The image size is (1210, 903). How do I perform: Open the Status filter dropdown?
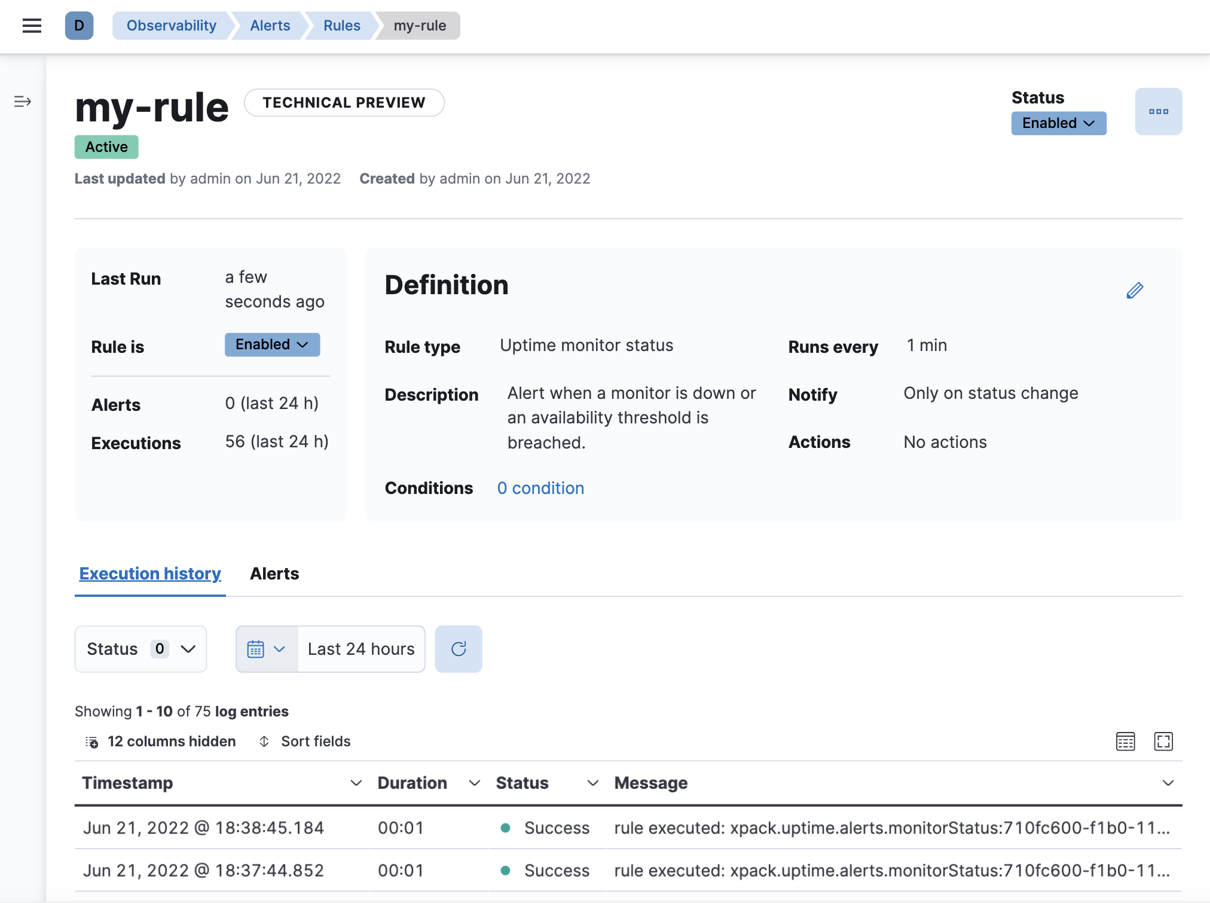[x=140, y=649]
